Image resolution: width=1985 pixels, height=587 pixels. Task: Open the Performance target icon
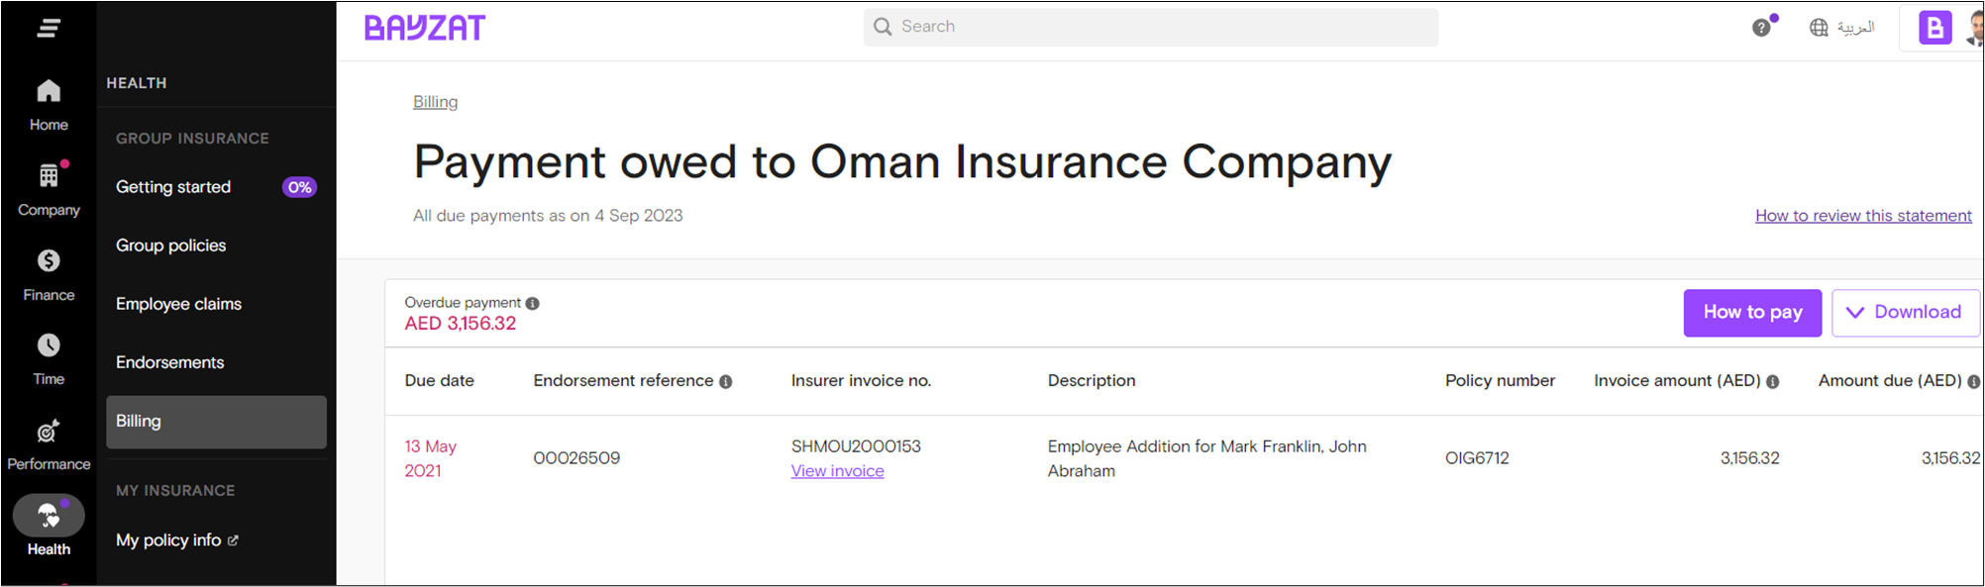coord(49,431)
